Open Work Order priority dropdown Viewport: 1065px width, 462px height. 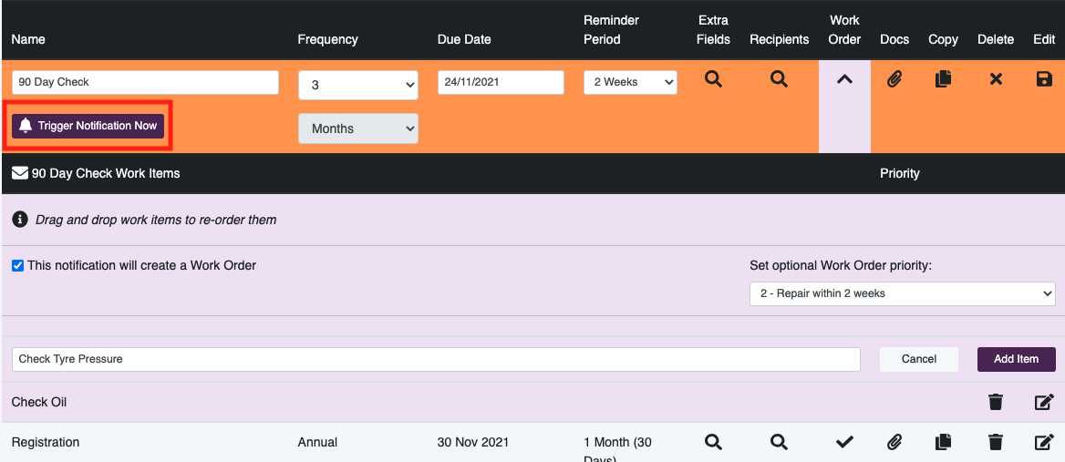903,293
